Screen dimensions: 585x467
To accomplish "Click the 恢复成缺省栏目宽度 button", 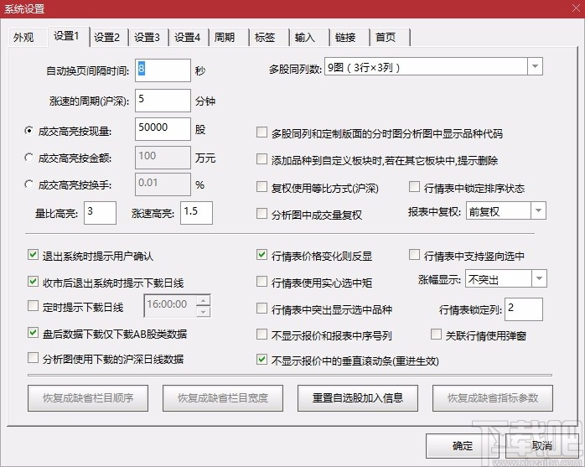I will 223,398.
